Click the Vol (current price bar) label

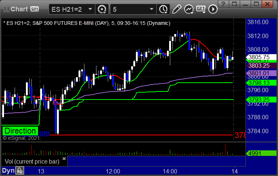pyautogui.click(x=32, y=161)
